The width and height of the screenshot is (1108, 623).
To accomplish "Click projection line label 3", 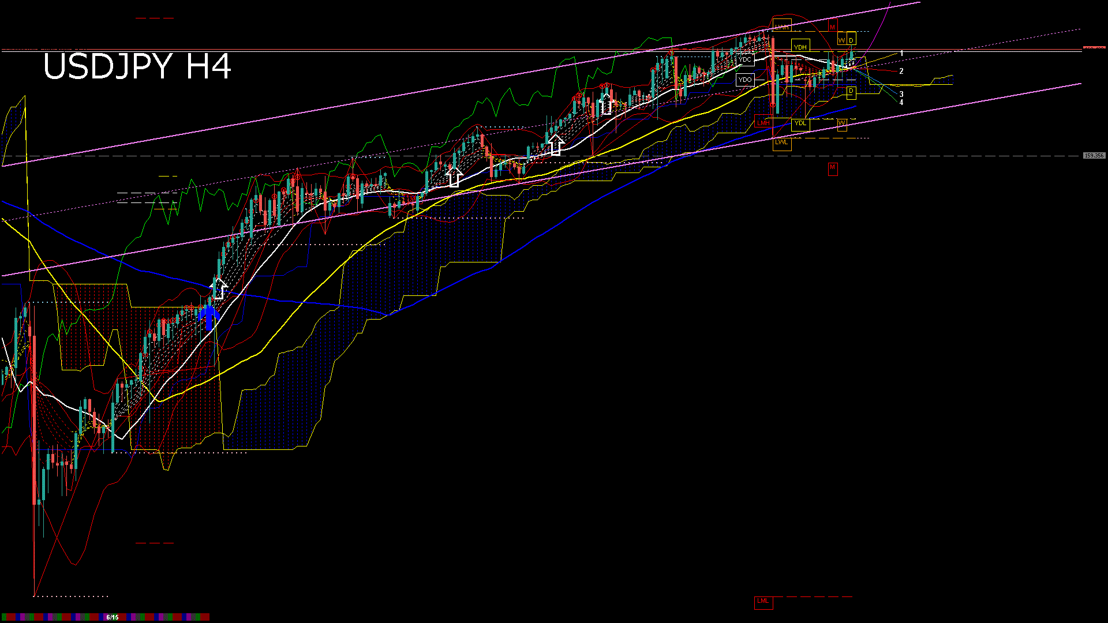I will click(901, 94).
